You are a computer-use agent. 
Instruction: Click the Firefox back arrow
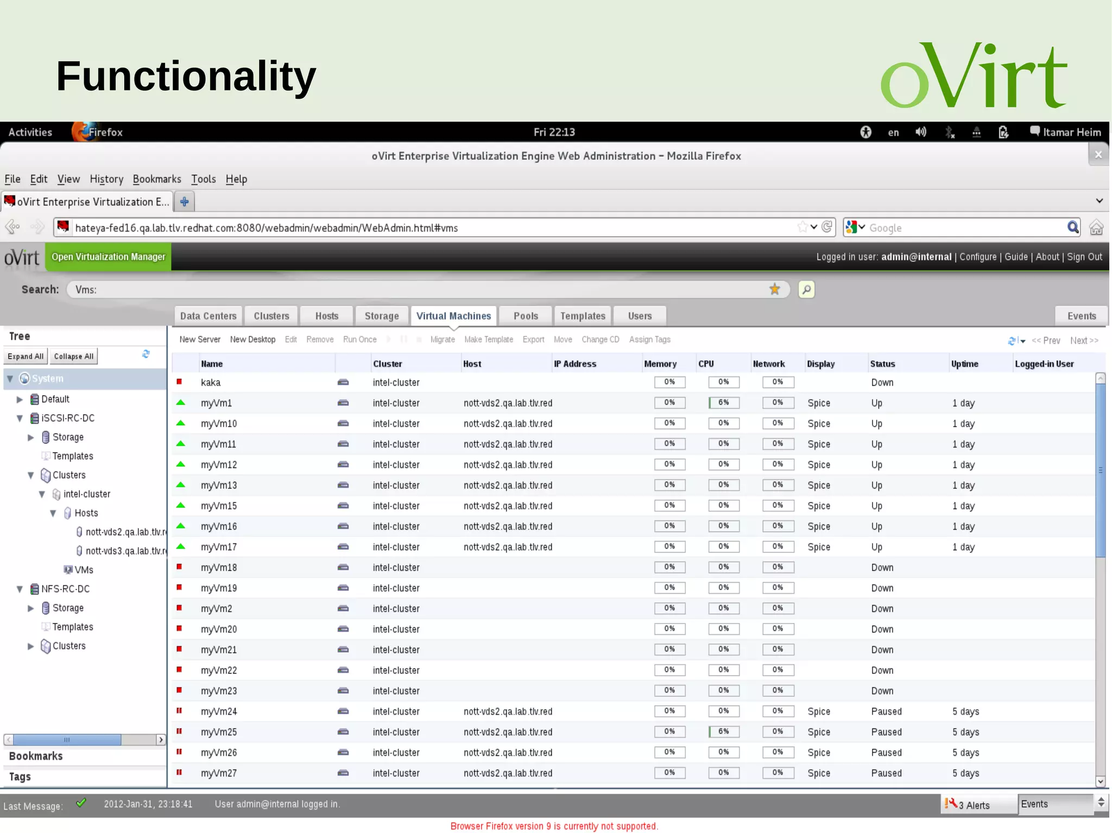(12, 227)
